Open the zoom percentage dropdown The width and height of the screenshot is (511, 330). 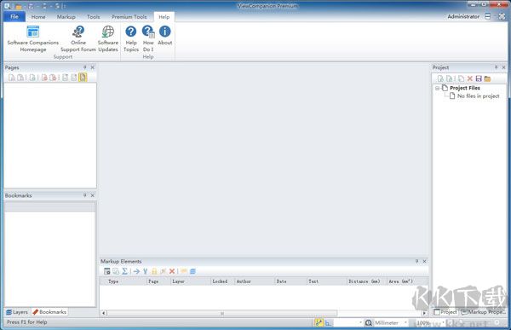[443, 322]
